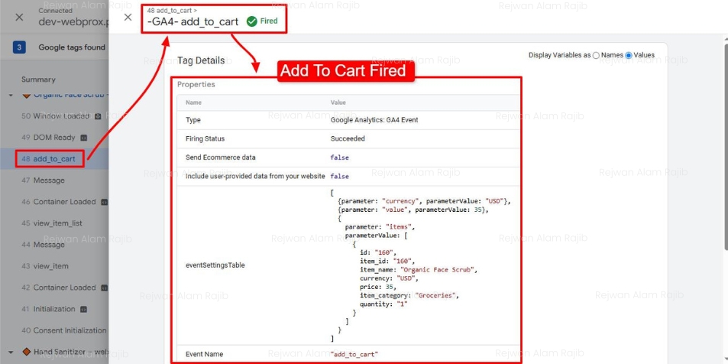The width and height of the screenshot is (728, 364).
Task: Click the Google tags found label
Action: click(72, 47)
